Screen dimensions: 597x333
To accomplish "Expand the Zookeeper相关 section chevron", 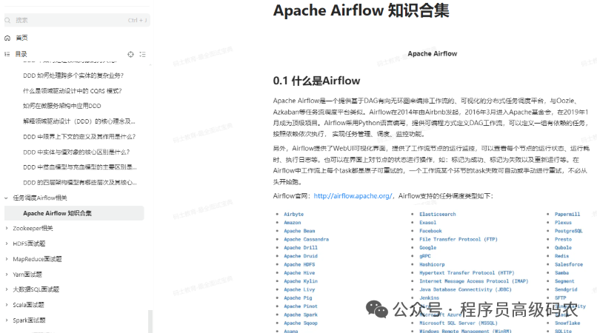I will [6, 229].
